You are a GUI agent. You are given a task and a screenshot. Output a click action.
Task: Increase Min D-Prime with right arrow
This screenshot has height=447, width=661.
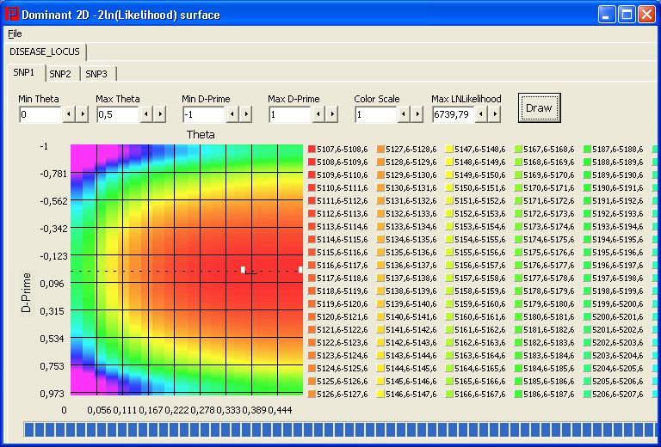click(x=246, y=114)
